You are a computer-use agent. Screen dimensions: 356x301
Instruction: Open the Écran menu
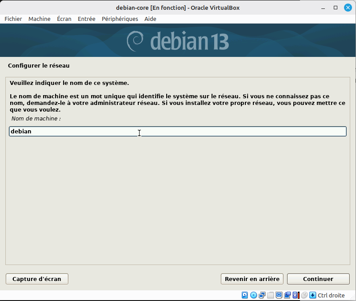click(64, 19)
